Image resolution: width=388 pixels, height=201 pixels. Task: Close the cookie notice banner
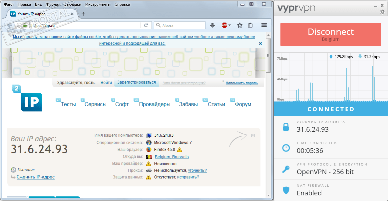coord(260,43)
